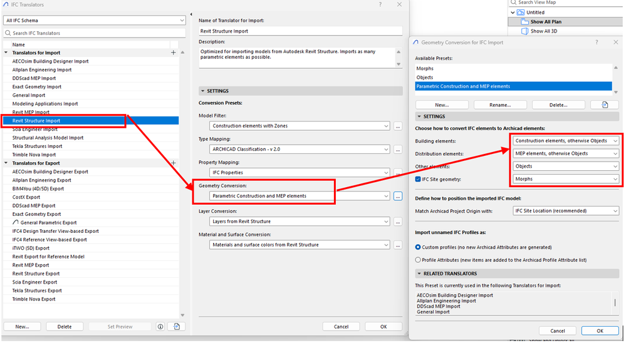Click Untitled folder icon in View Map
The width and height of the screenshot is (626, 343).
click(x=521, y=13)
